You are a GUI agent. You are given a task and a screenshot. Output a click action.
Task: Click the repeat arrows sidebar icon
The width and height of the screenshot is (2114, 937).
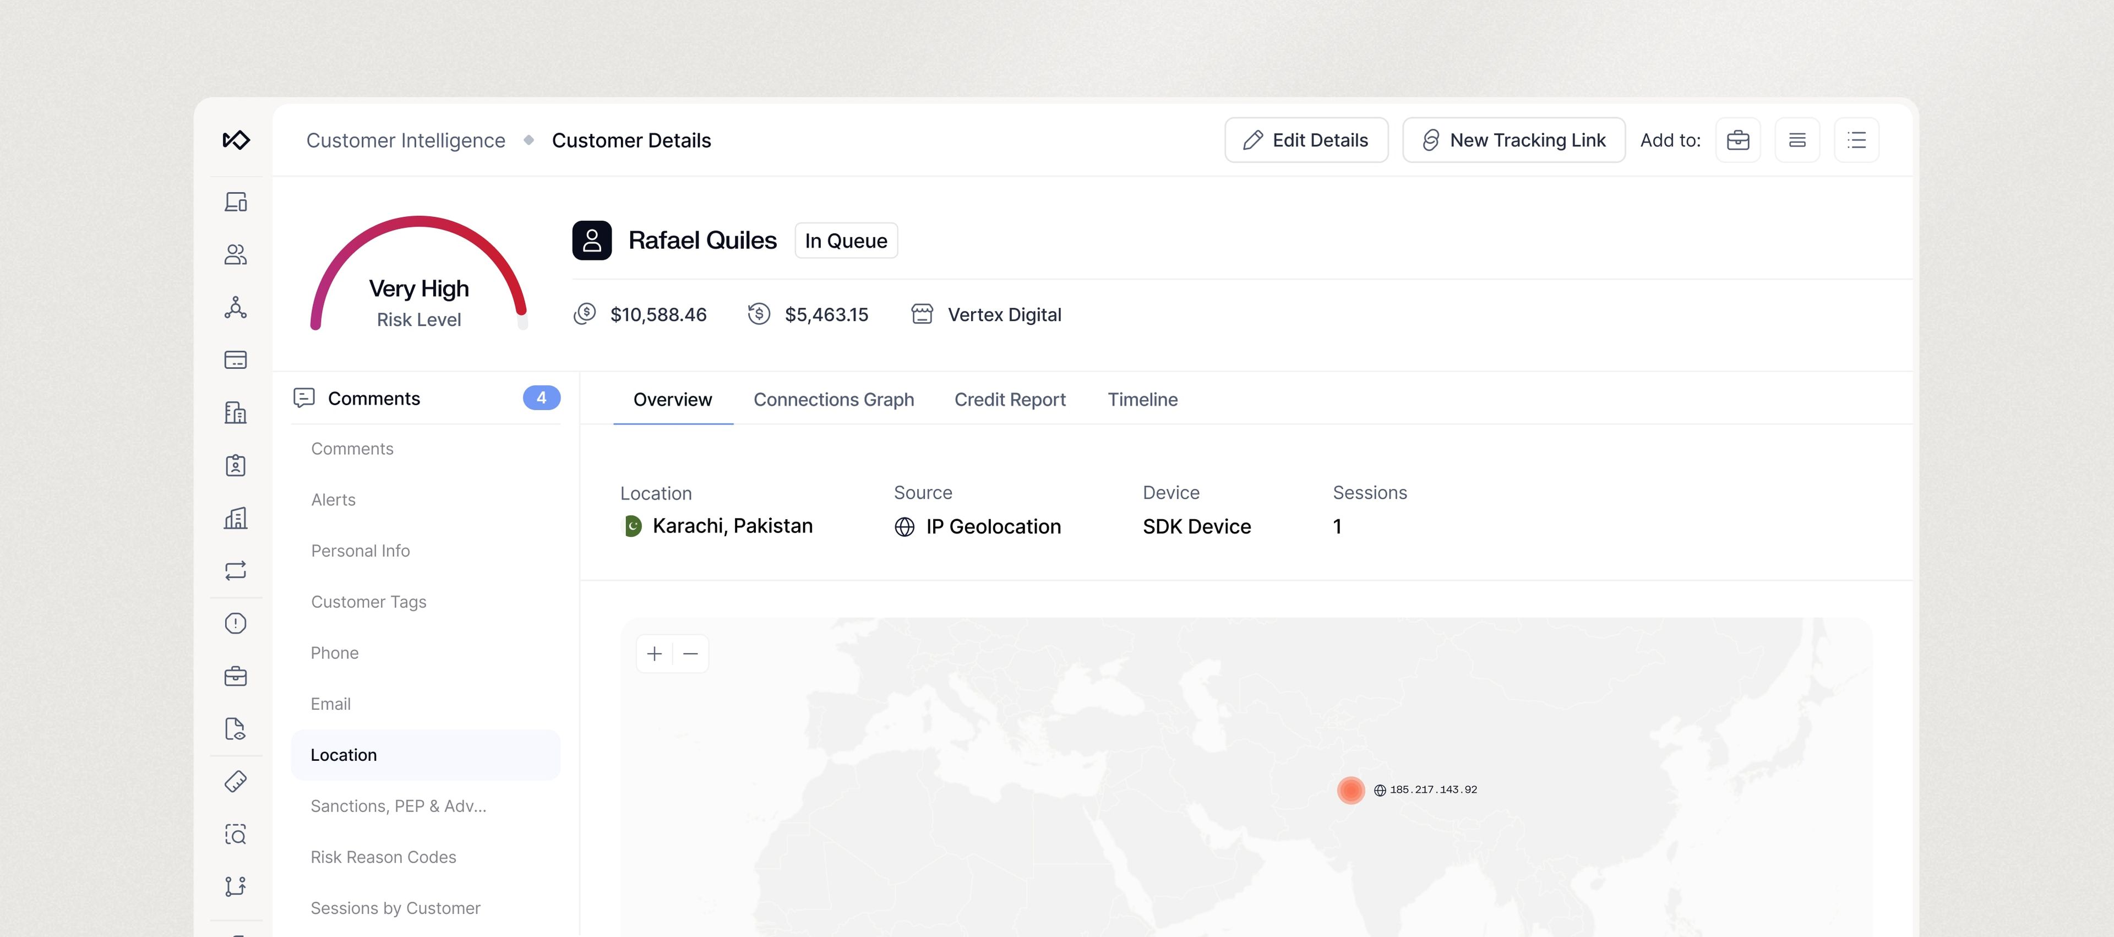pos(236,571)
